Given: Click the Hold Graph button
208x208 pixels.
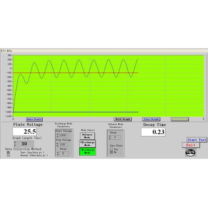Looking at the screenshot, I should click(123, 119).
